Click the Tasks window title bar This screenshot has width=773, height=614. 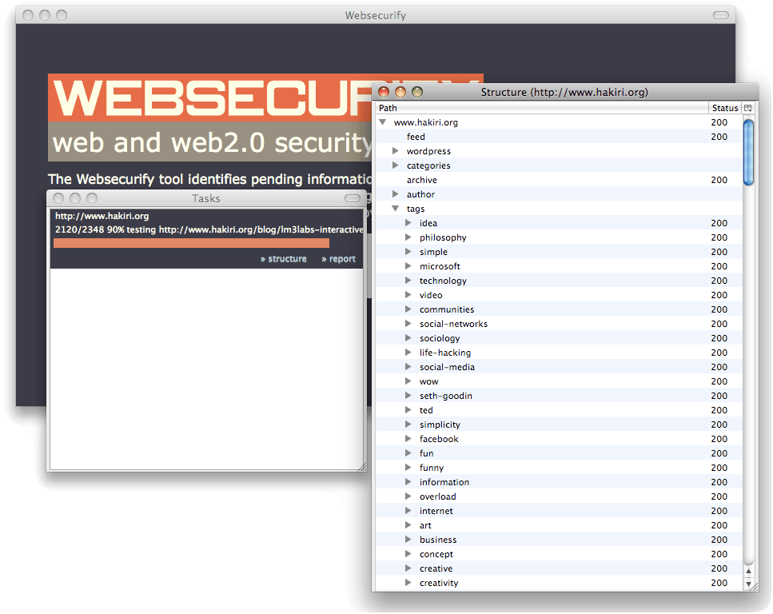pos(206,198)
